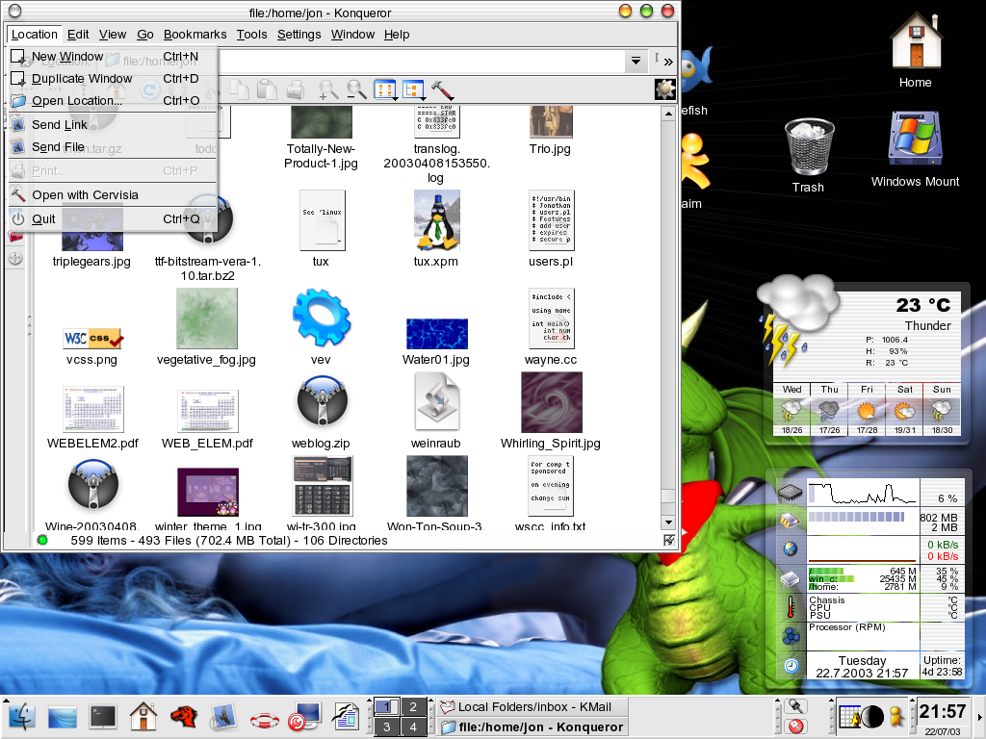
Task: Click the show desktop icon in panel
Action: (x=62, y=717)
